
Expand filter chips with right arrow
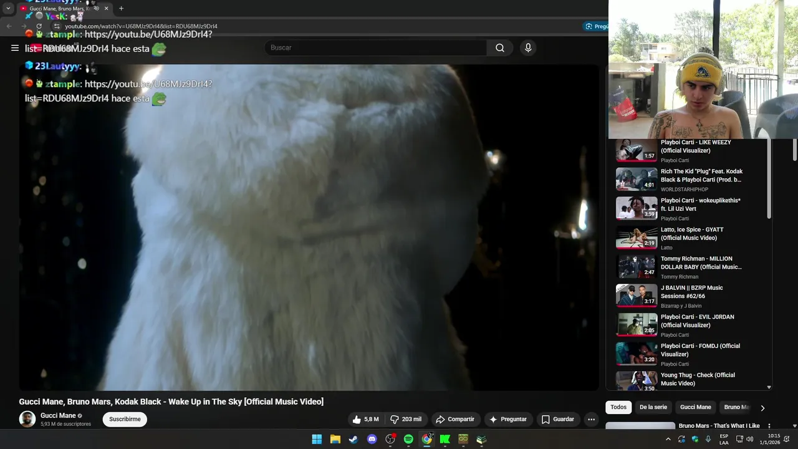(762, 408)
